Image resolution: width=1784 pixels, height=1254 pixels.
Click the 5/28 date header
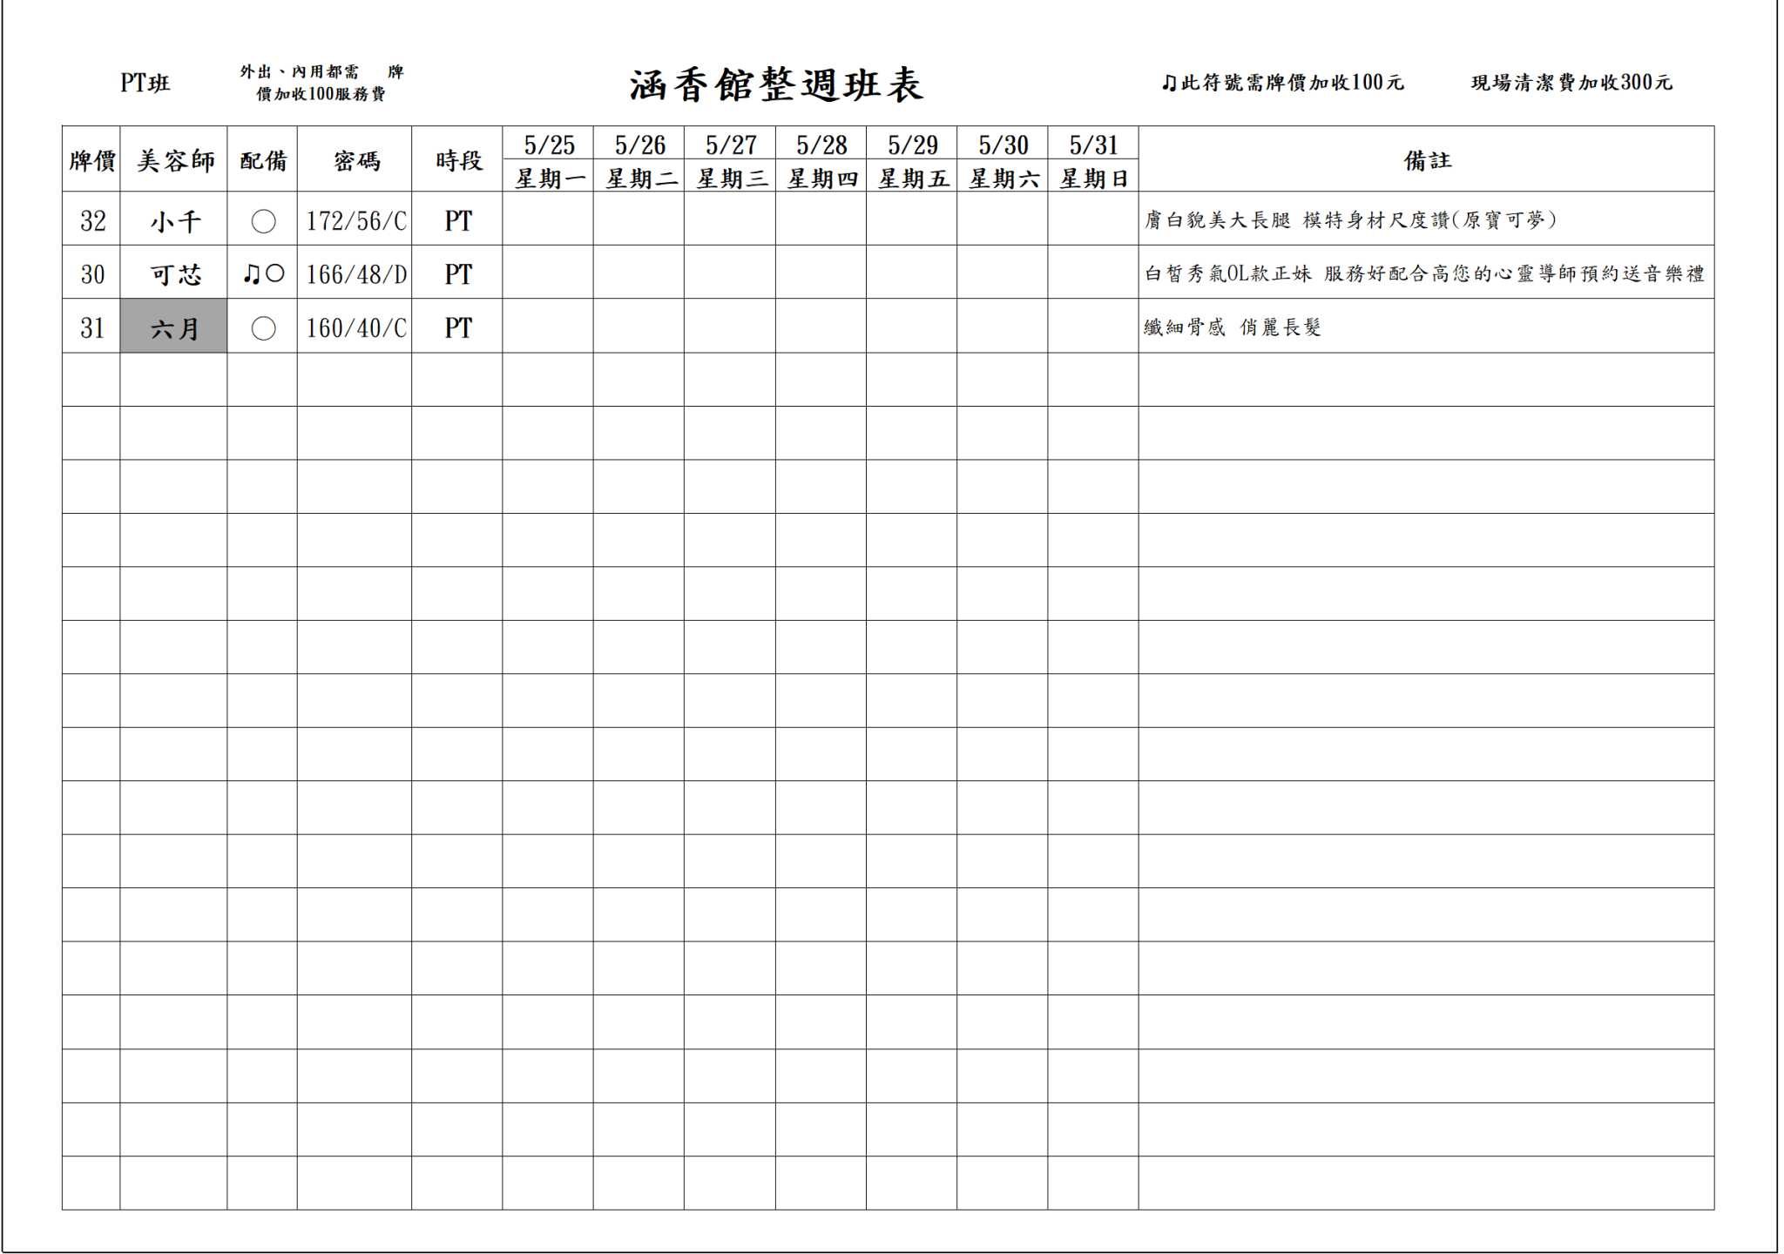[821, 144]
